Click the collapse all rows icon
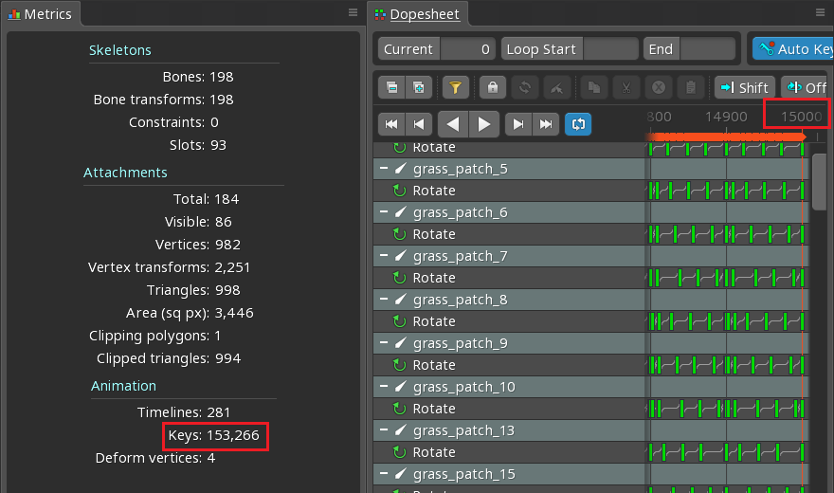The image size is (834, 493). (x=392, y=87)
